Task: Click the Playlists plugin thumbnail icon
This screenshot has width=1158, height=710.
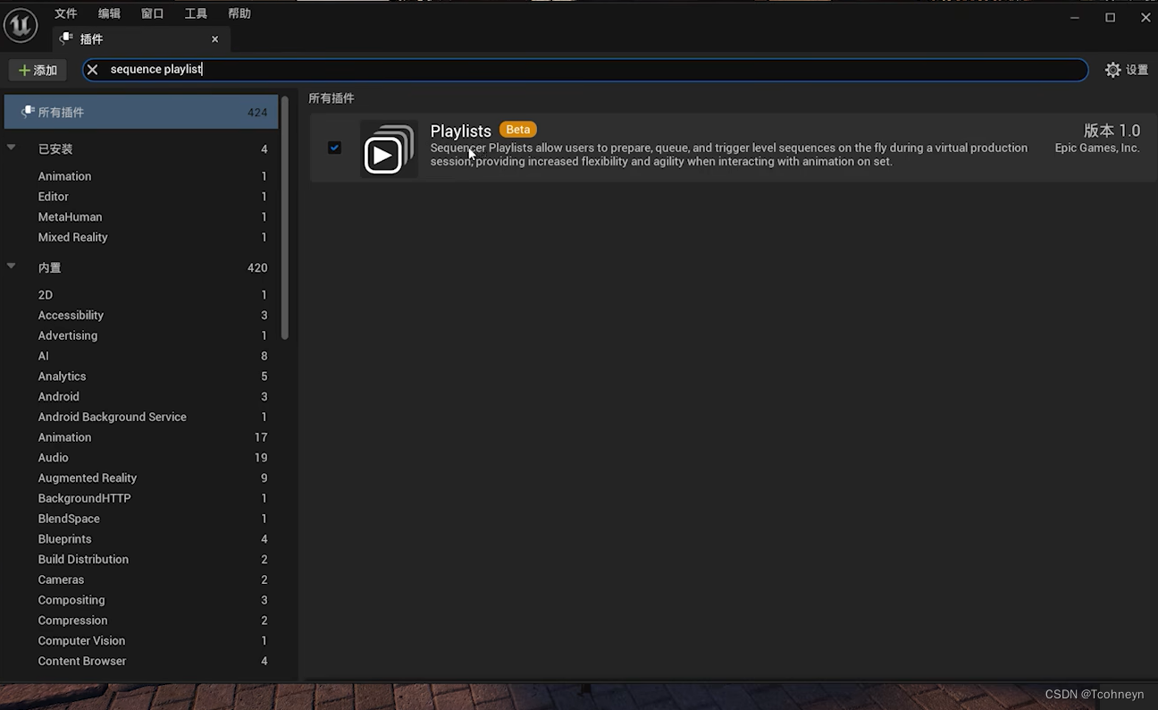Action: (x=390, y=149)
